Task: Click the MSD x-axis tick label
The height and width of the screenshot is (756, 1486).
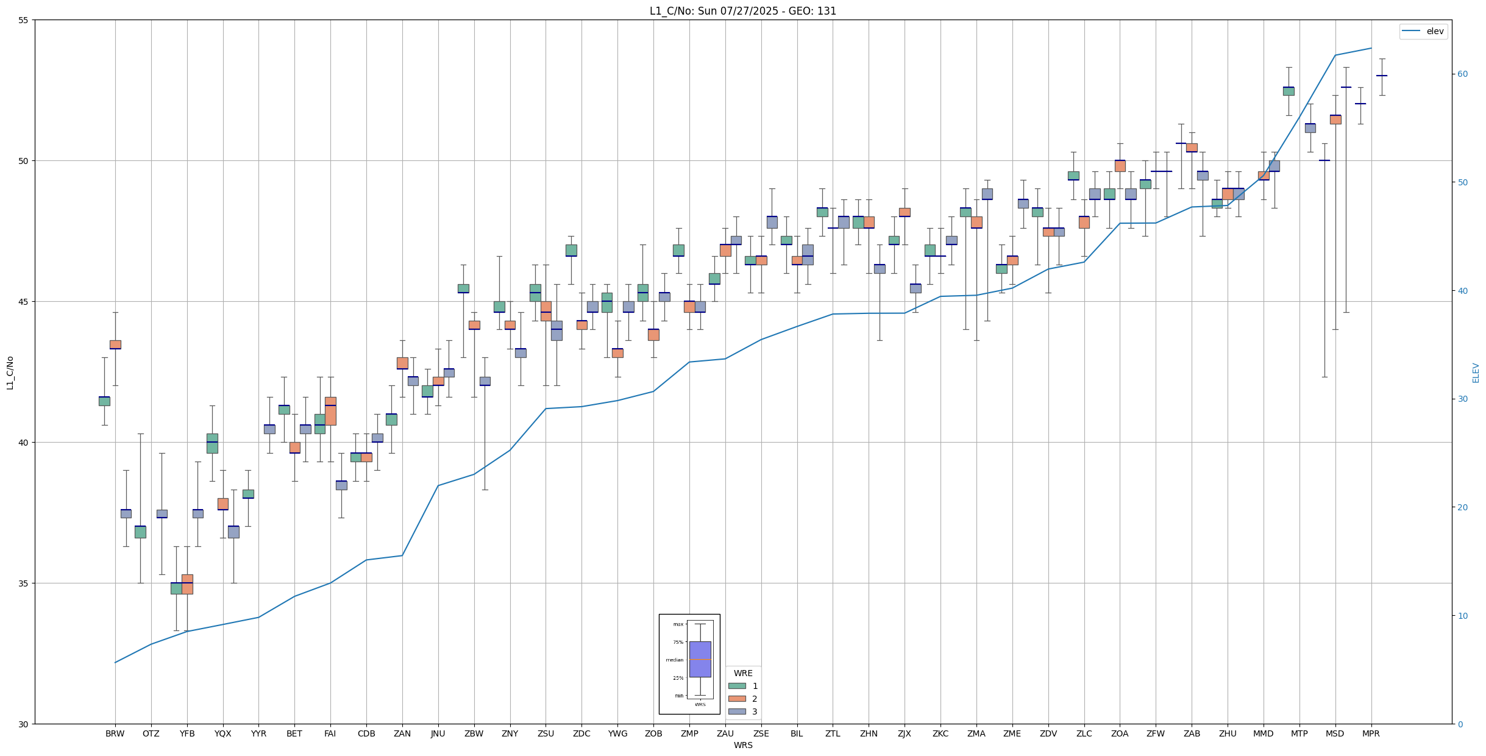Action: (1335, 733)
